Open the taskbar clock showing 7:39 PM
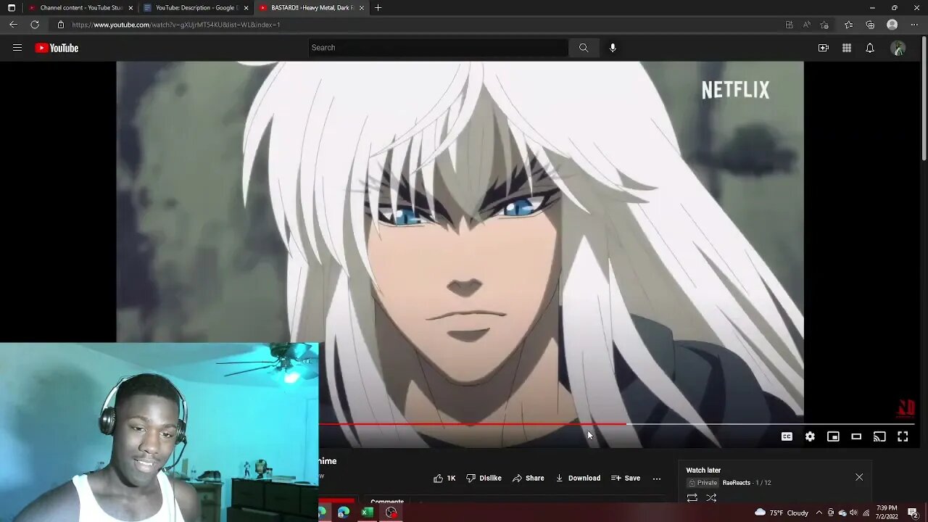This screenshot has height=522, width=928. (x=887, y=513)
